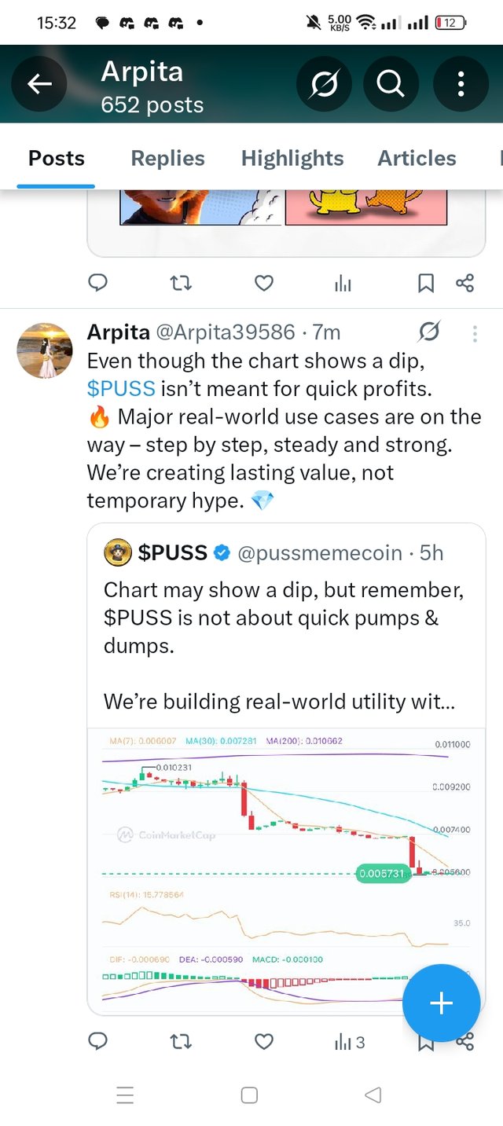
Task: Switch to the Replies tab
Action: pos(167,158)
